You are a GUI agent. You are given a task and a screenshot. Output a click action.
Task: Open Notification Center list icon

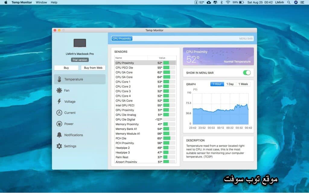[x=302, y=2]
